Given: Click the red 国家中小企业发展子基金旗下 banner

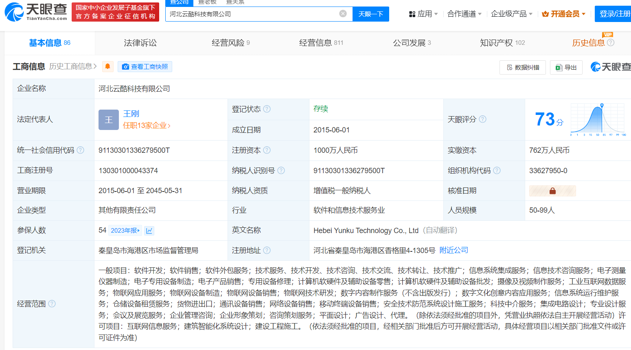Looking at the screenshot, I should (116, 12).
